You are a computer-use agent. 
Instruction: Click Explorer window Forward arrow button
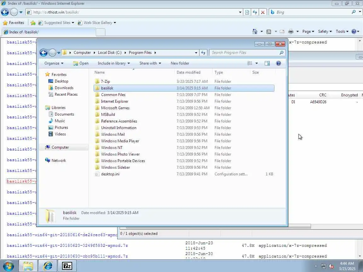[x=53, y=53]
